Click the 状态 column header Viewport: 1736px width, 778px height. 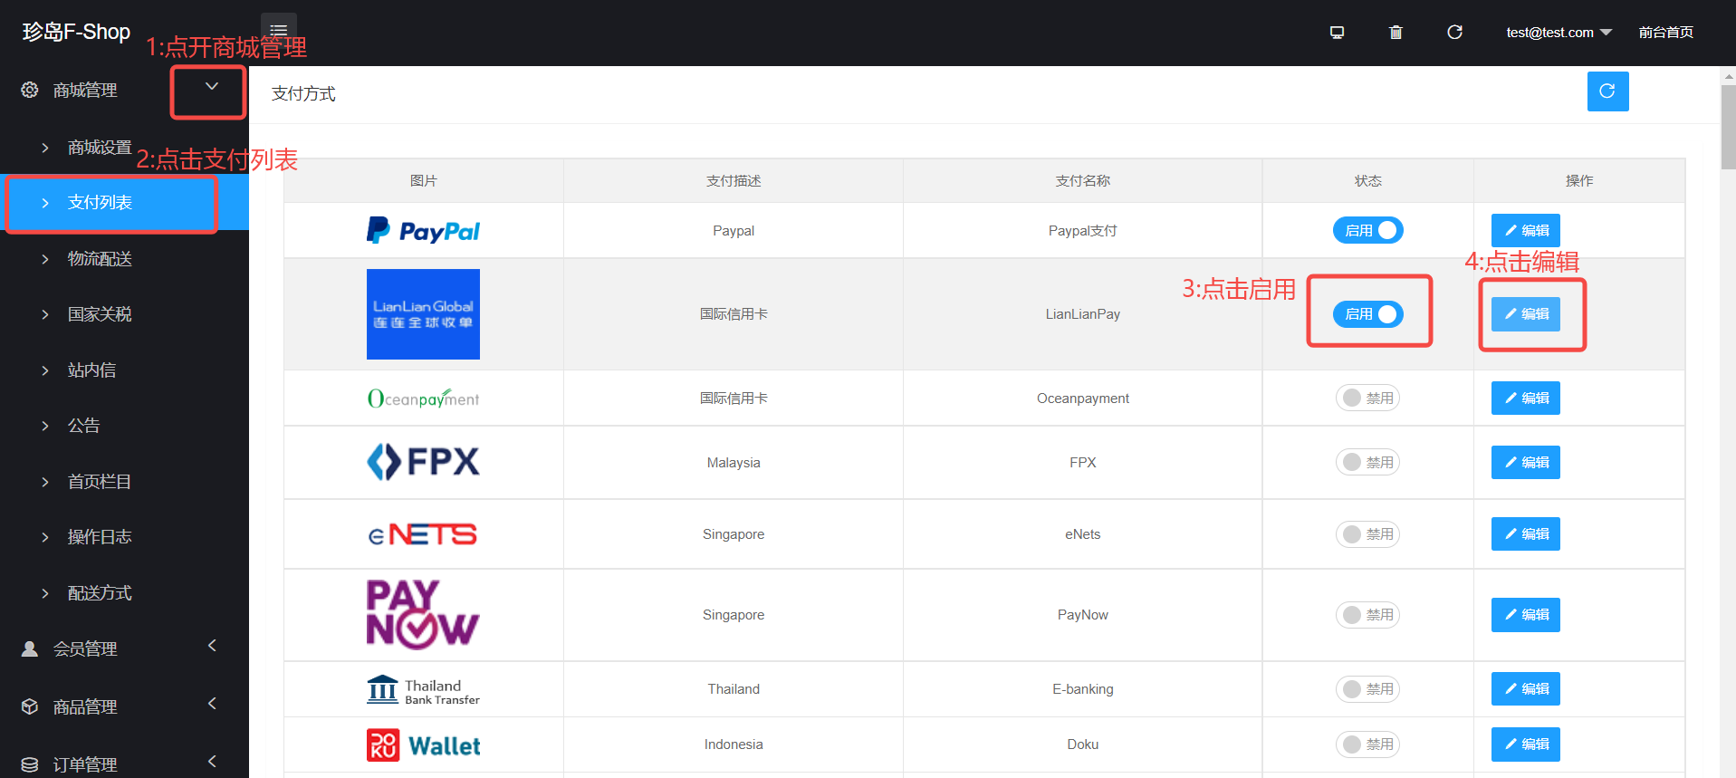pos(1367,181)
